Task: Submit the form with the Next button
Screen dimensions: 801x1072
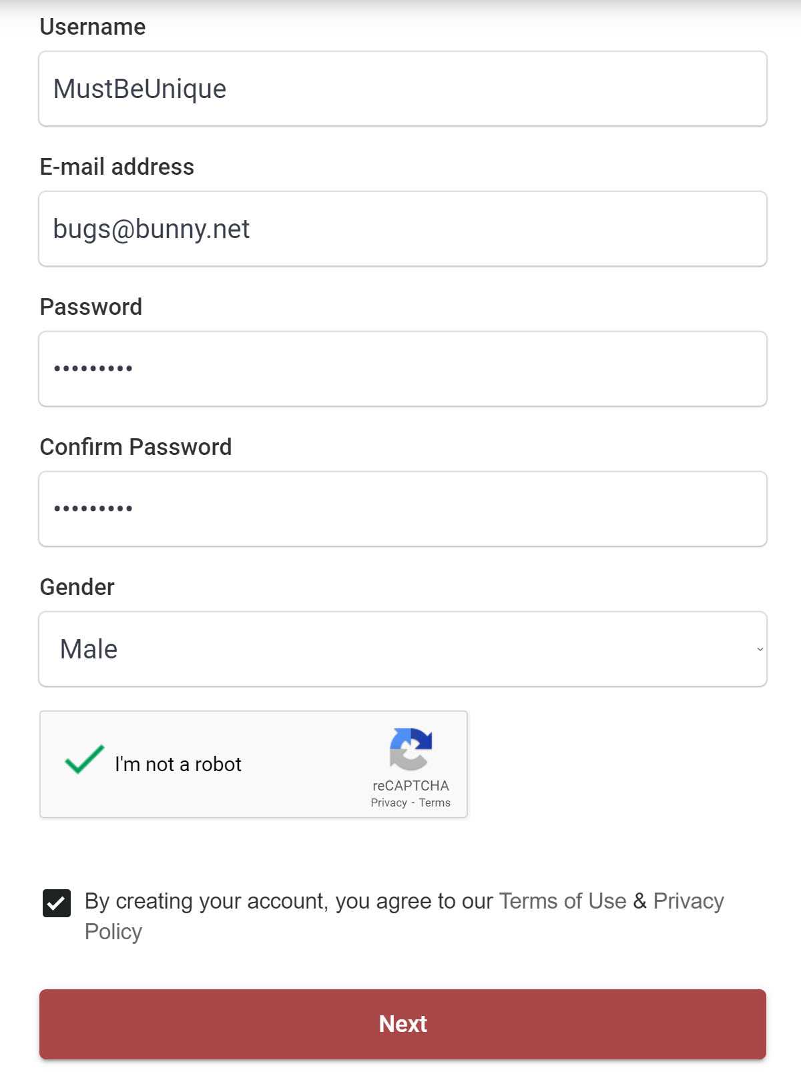Action: click(403, 1024)
